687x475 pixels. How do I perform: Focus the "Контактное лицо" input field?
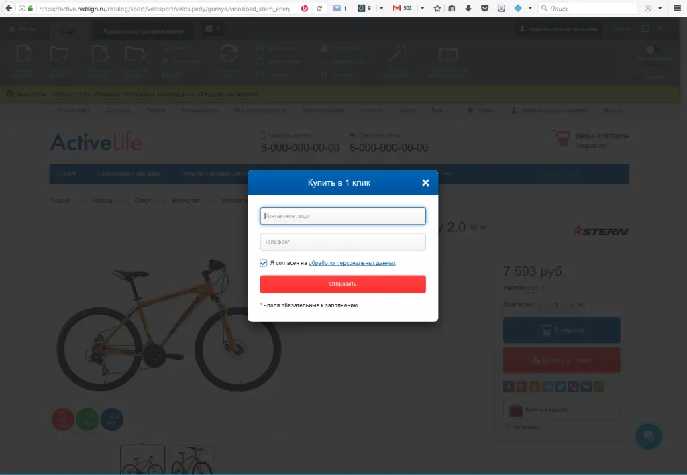tap(343, 216)
